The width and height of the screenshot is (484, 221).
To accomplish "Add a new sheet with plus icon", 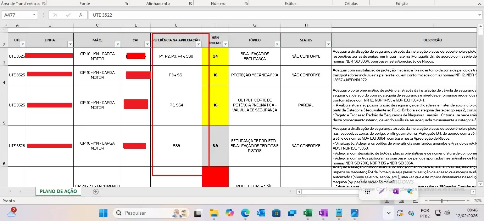I will [x=95, y=192].
